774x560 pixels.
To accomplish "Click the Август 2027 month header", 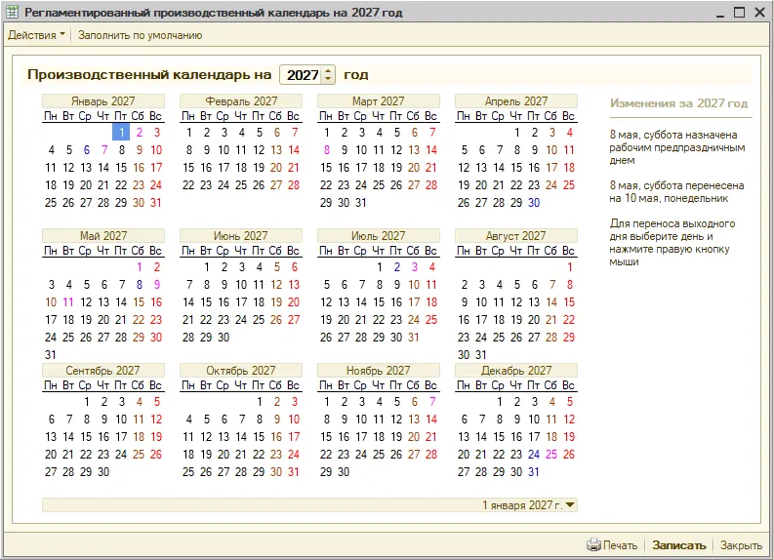I will pyautogui.click(x=516, y=236).
